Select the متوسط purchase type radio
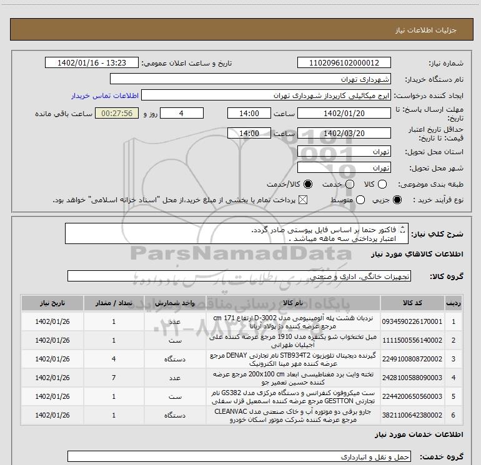This screenshot has width=481, height=465. (360, 200)
